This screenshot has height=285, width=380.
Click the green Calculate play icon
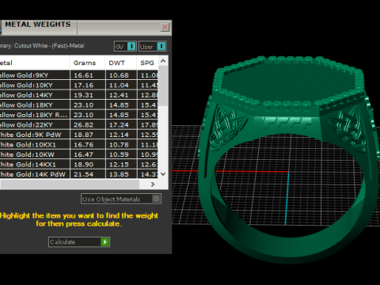click(104, 241)
